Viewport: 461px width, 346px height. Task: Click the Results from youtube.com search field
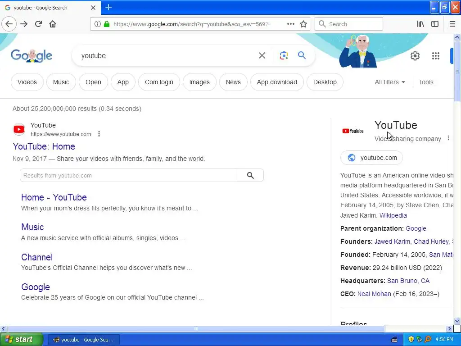tap(128, 175)
